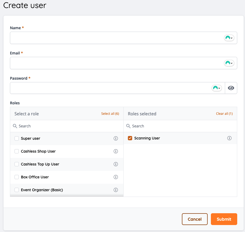Click Clear all (1) link
Screen dimensions: 245x232
click(x=224, y=114)
